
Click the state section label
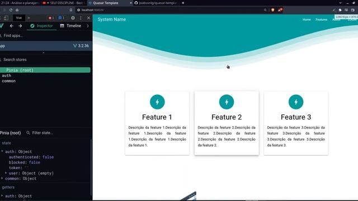point(6,143)
